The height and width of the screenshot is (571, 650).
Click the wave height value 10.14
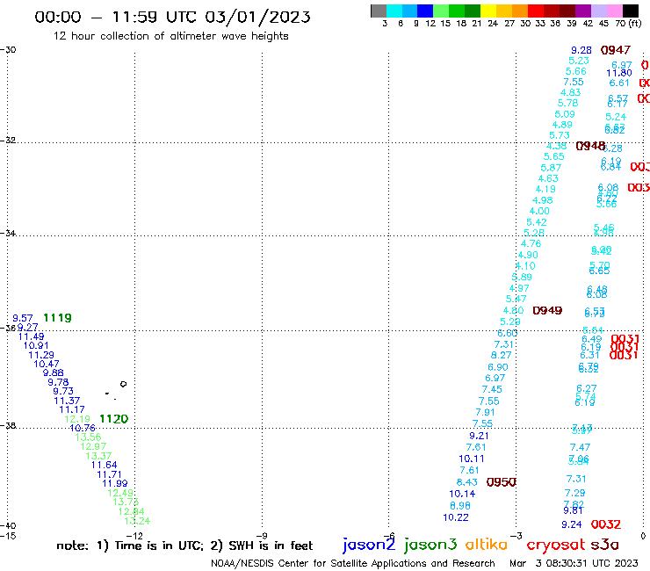(462, 494)
